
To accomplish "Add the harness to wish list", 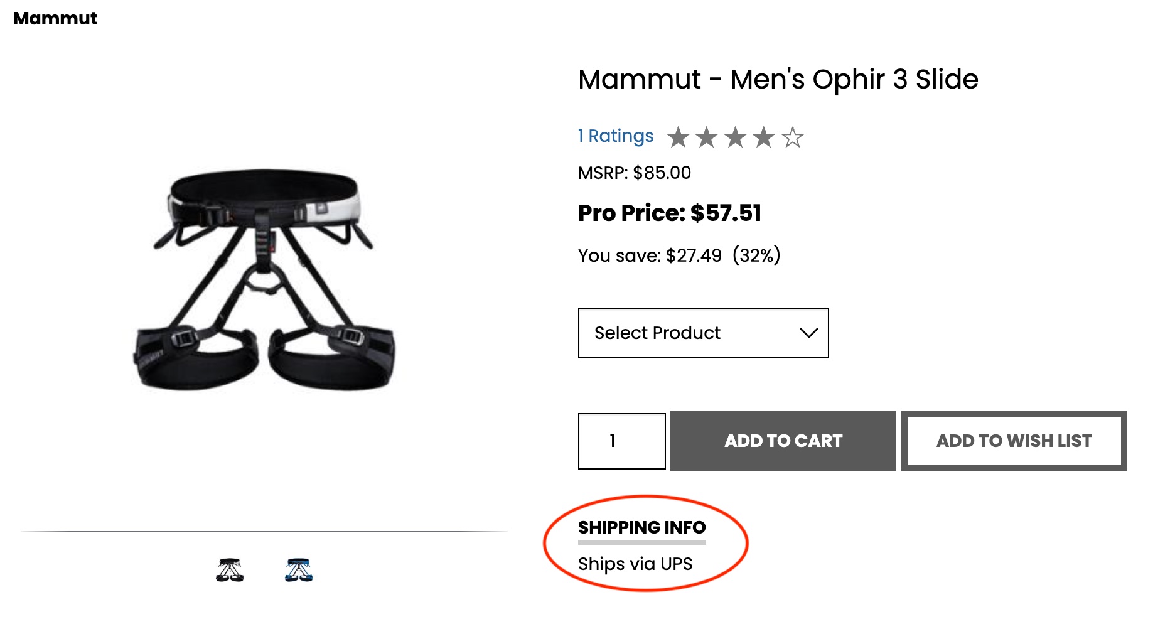I will click(x=1014, y=441).
